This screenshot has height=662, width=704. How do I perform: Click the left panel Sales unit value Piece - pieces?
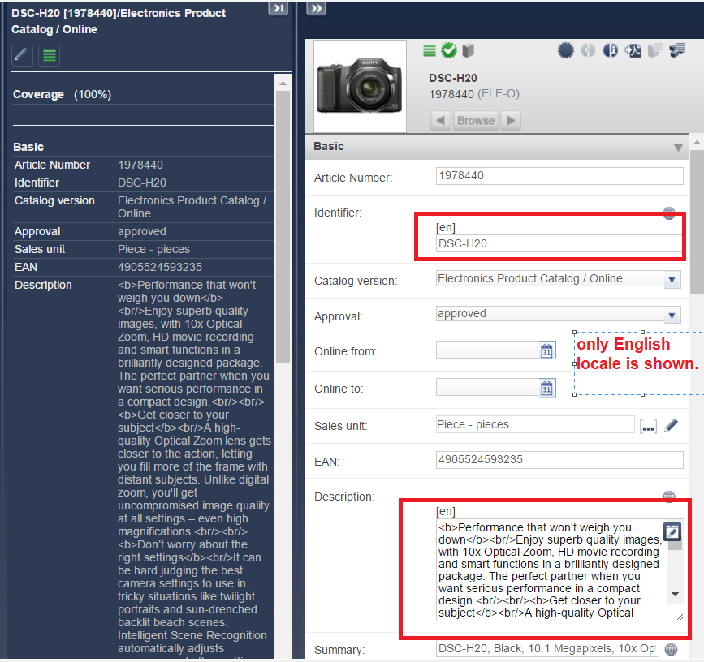[153, 249]
